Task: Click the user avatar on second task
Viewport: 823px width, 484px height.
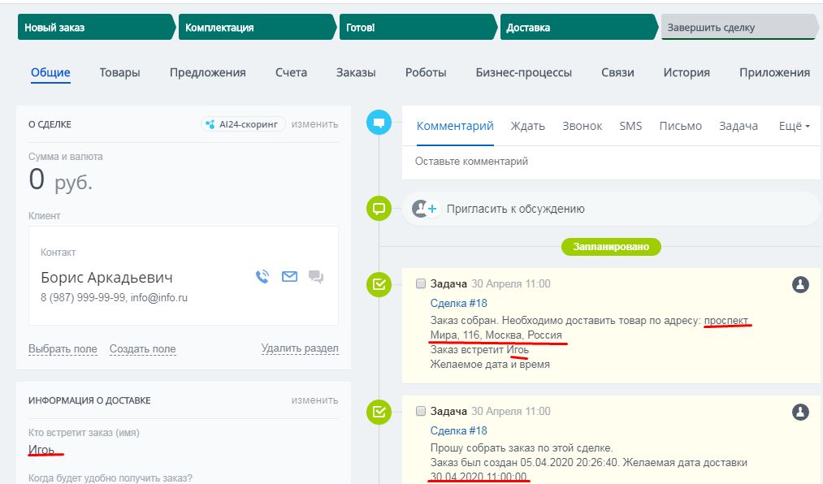Action: click(x=800, y=412)
